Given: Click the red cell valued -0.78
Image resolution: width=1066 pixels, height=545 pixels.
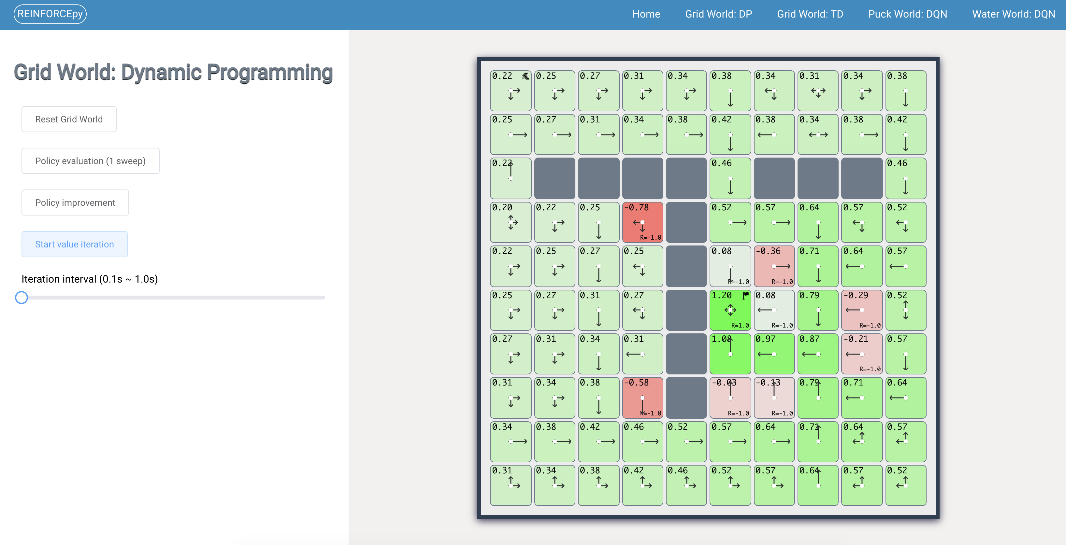Looking at the screenshot, I should (x=642, y=222).
